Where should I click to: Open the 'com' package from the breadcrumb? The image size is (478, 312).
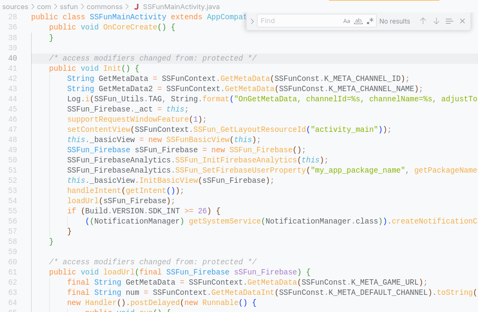(x=44, y=7)
